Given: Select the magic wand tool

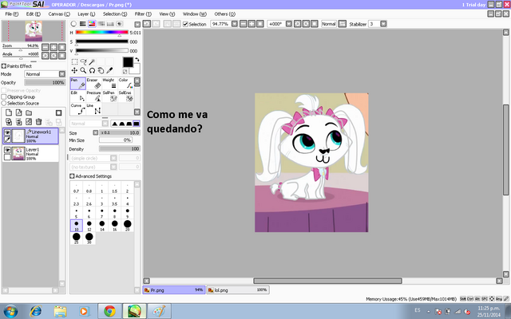Looking at the screenshot, I should (93, 62).
